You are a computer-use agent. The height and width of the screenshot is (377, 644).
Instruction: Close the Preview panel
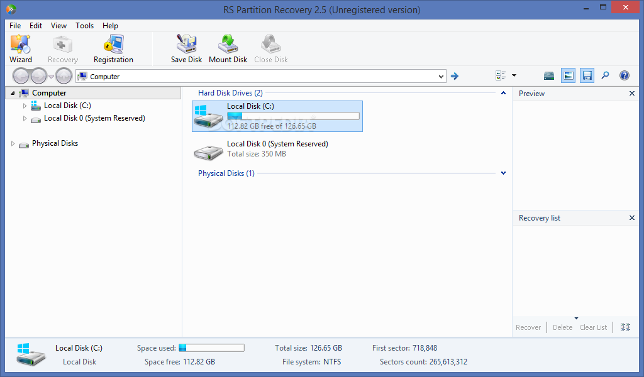click(x=631, y=94)
